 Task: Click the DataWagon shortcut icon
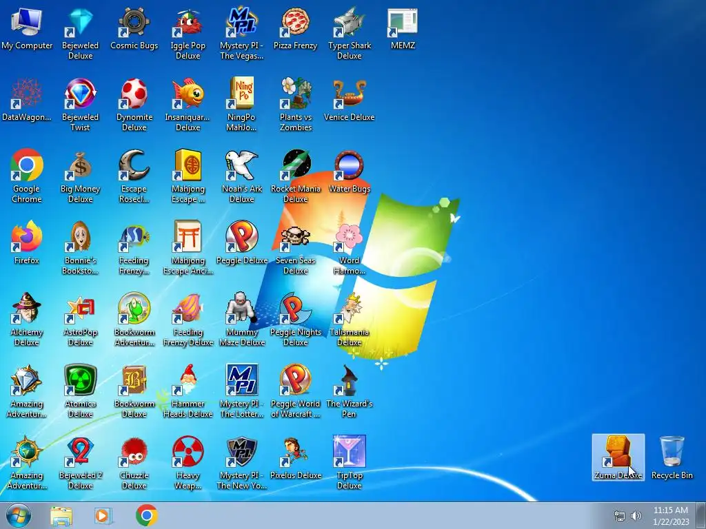click(27, 94)
